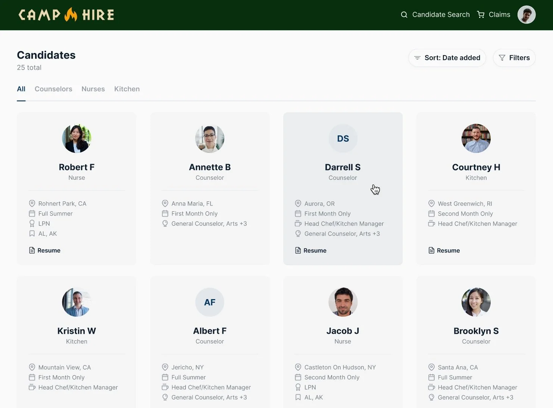Open Robert F's resume
This screenshot has width=553, height=408.
45,251
